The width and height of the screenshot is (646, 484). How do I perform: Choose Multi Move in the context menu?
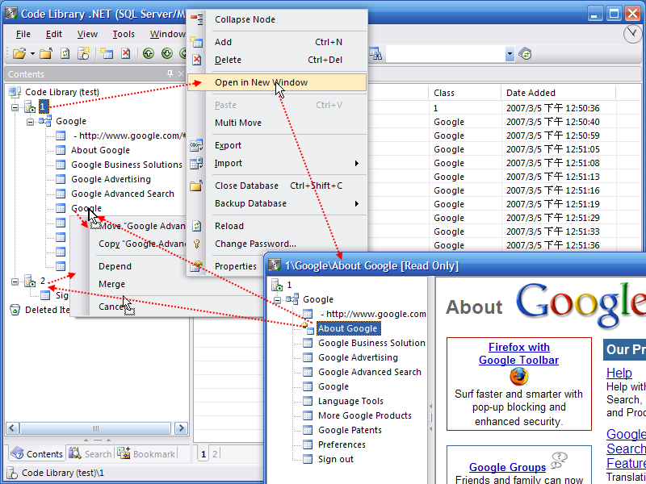pyautogui.click(x=277, y=123)
